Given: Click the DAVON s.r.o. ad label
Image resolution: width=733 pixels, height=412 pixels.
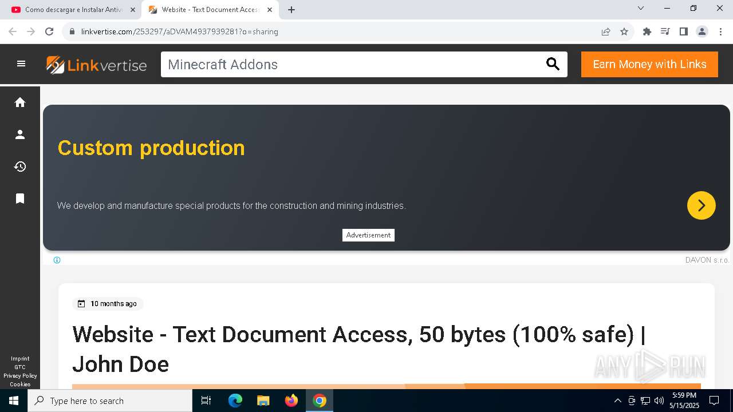Looking at the screenshot, I should tap(707, 260).
